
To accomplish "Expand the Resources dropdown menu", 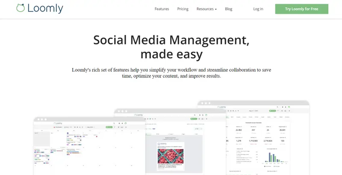I will pyautogui.click(x=206, y=9).
